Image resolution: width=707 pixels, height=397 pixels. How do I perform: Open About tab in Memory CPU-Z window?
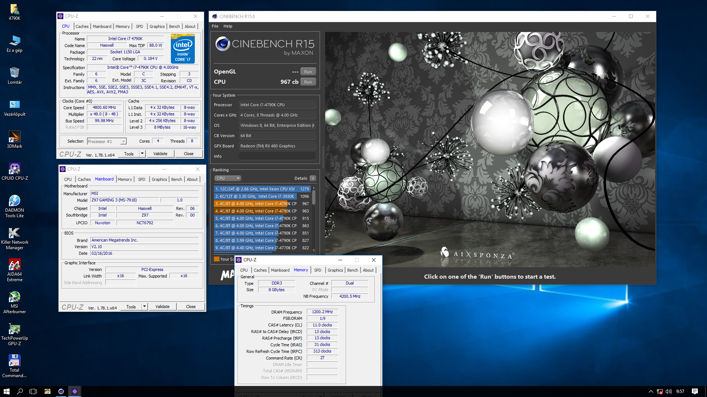(368, 270)
